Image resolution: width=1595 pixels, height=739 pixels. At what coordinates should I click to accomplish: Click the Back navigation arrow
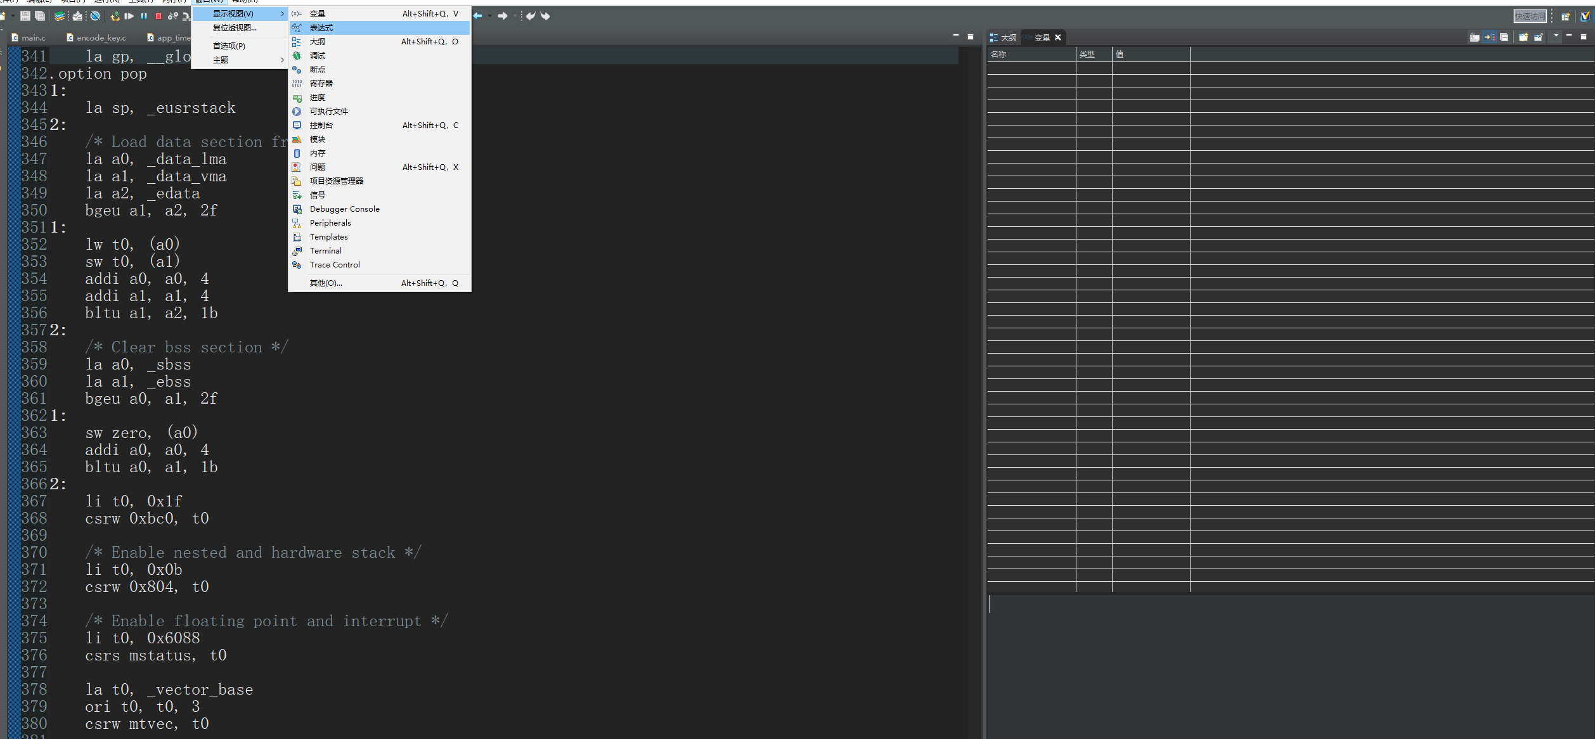point(478,16)
